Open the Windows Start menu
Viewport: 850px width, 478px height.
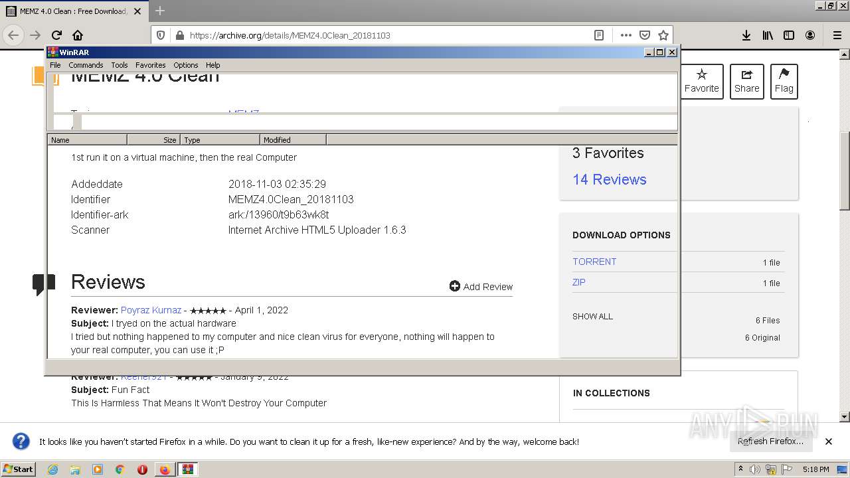(x=19, y=469)
